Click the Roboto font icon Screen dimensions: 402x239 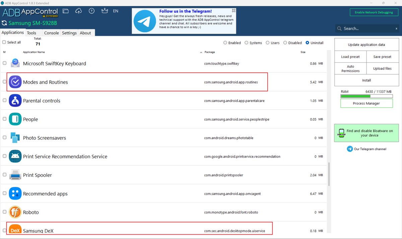[15, 212]
